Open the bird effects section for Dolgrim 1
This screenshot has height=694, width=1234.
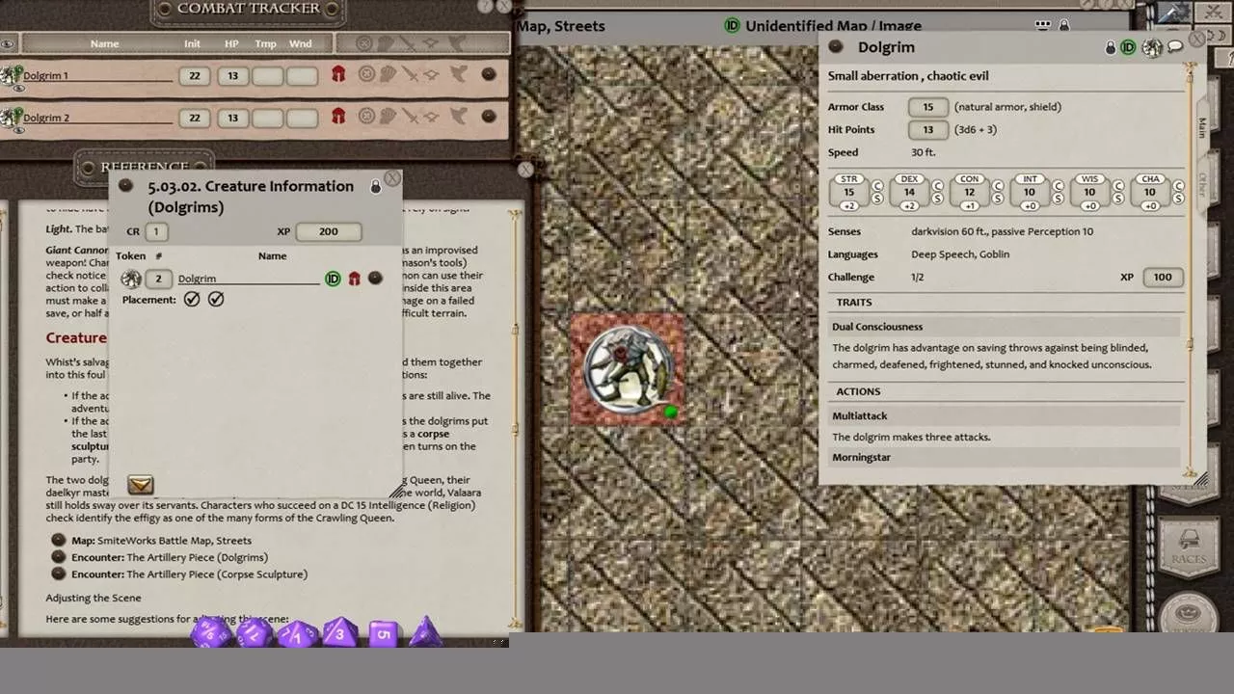coord(459,74)
